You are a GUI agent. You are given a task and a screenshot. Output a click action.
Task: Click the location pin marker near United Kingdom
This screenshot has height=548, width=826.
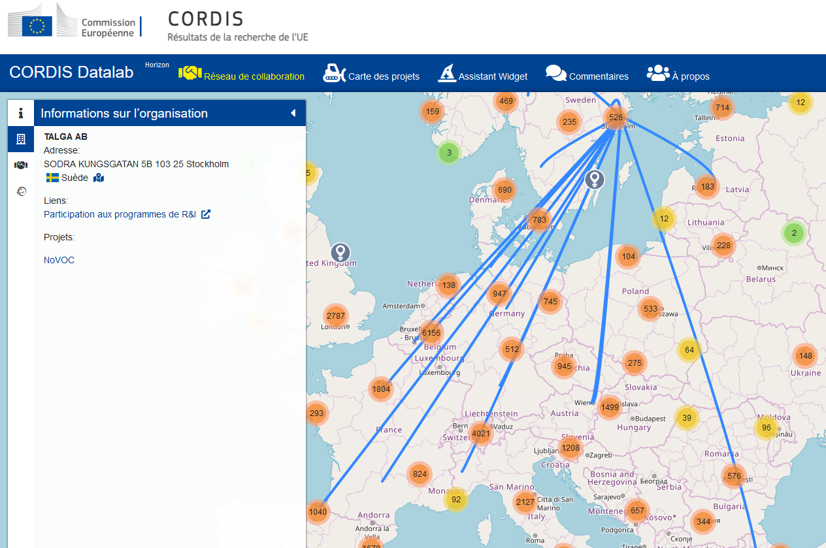tap(340, 252)
